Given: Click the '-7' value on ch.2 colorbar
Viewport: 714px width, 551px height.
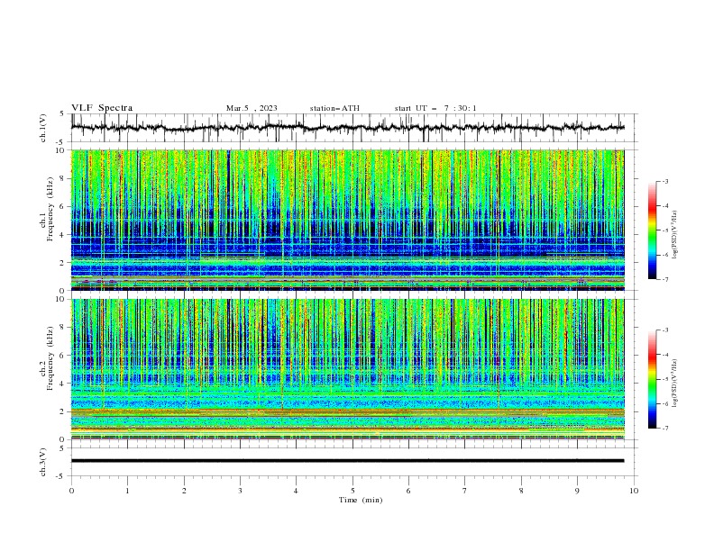Looking at the screenshot, I should 664,429.
